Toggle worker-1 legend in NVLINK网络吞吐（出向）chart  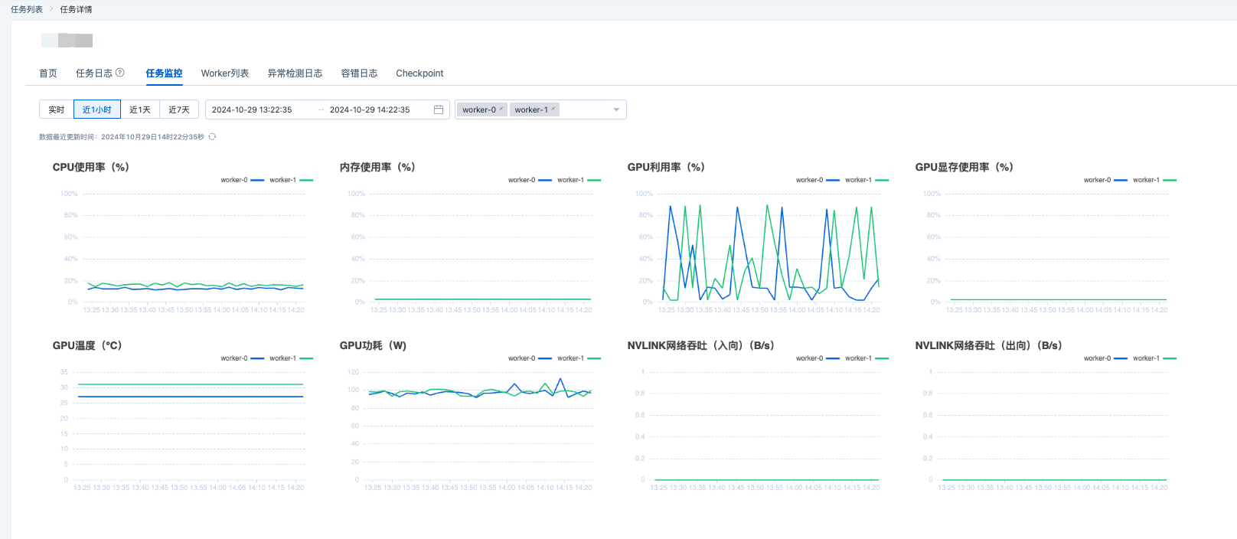(1154, 358)
